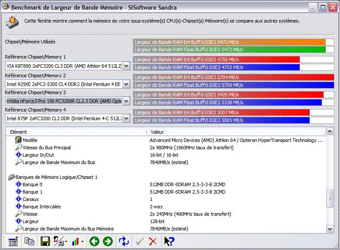340x250 pixels.
Task: Open Référence Chipset/Memory 2 dropdown arrow
Action: click(126, 84)
